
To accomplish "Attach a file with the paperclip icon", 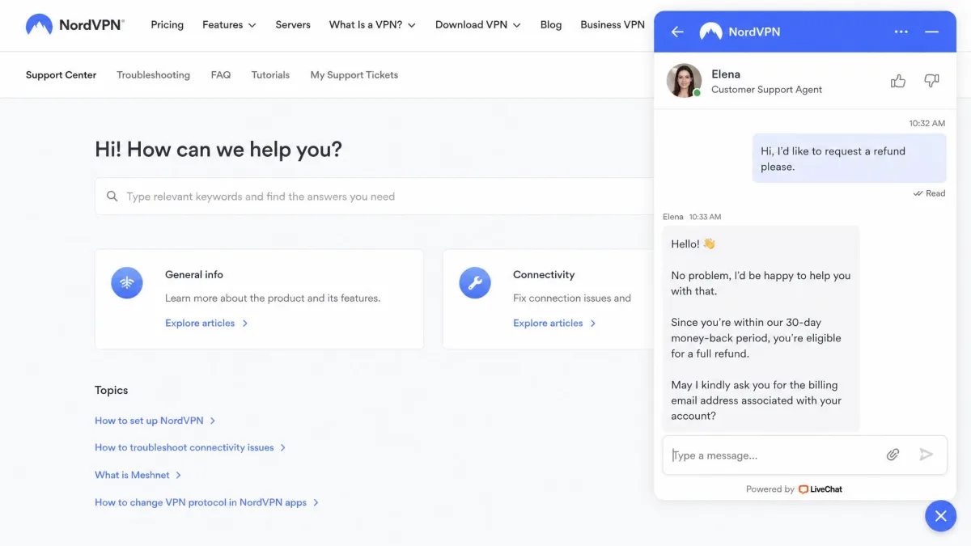I will tap(893, 455).
